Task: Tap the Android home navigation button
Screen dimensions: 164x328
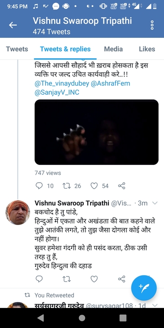Action: [x=82, y=318]
